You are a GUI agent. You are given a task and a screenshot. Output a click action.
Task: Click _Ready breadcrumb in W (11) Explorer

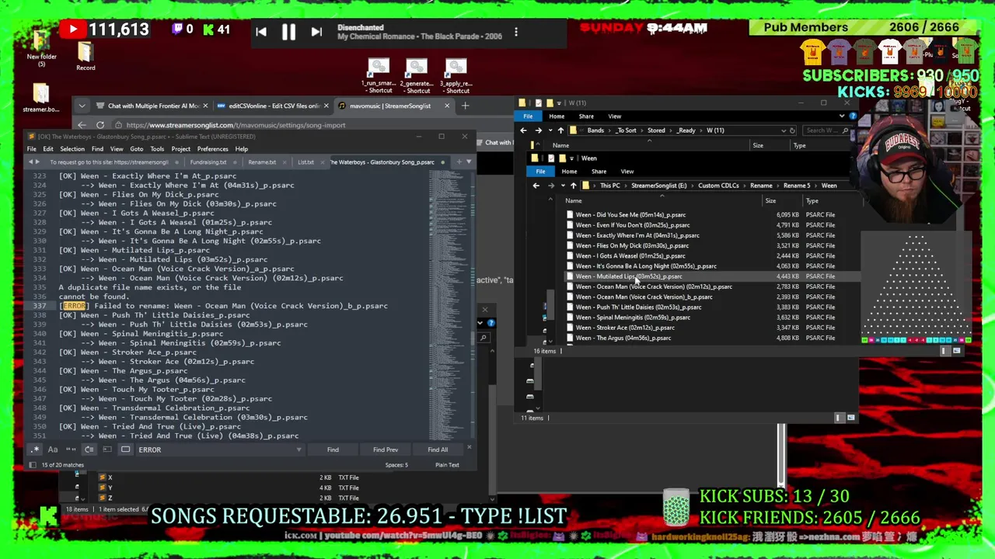(x=686, y=130)
